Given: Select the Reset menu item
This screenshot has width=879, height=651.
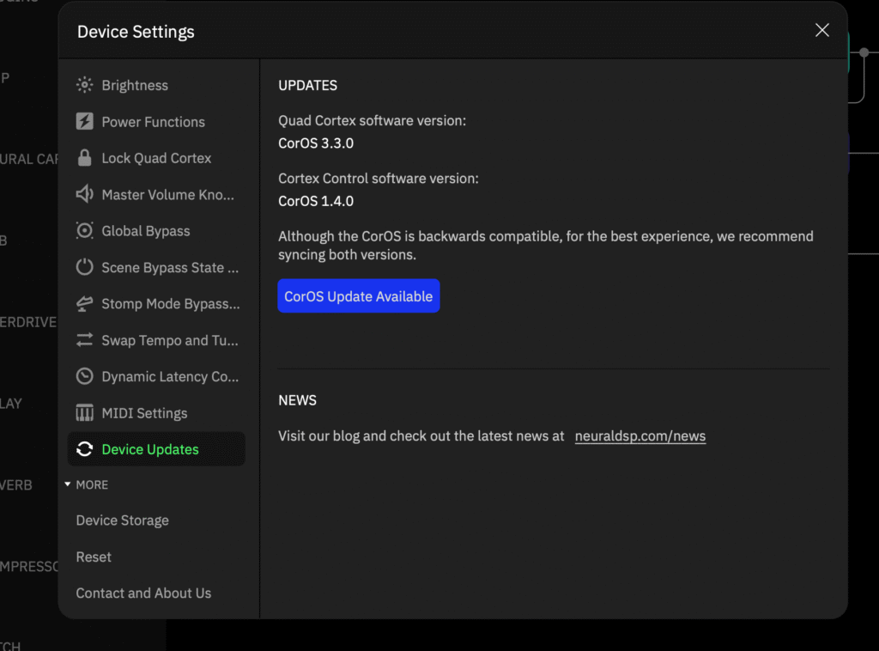Looking at the screenshot, I should point(94,557).
